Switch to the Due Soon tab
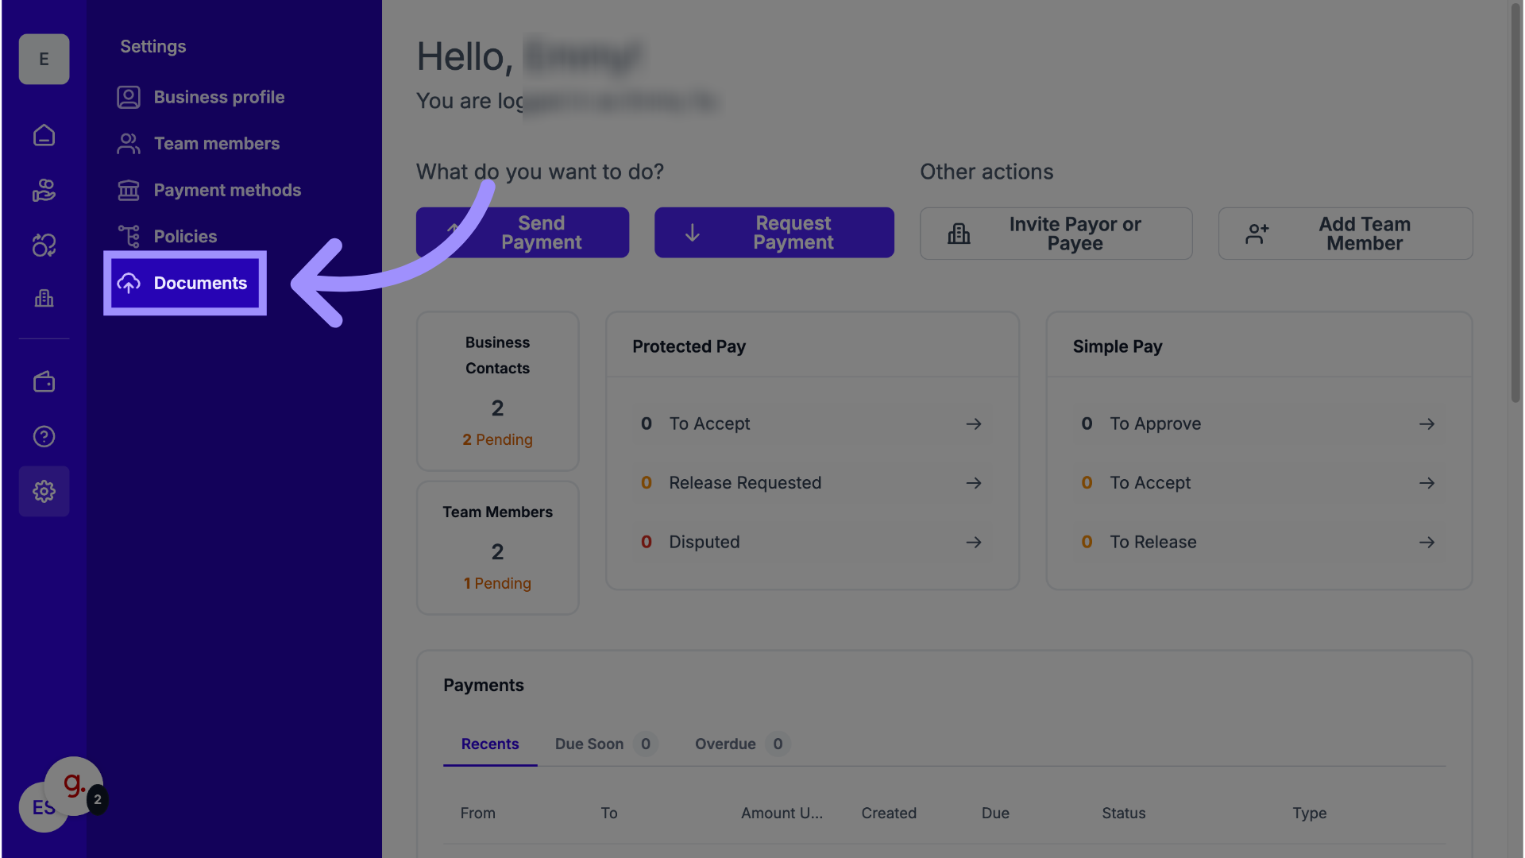This screenshot has height=858, width=1525. (589, 744)
